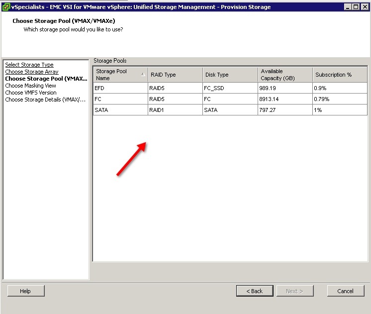Click the Help button

click(x=26, y=291)
